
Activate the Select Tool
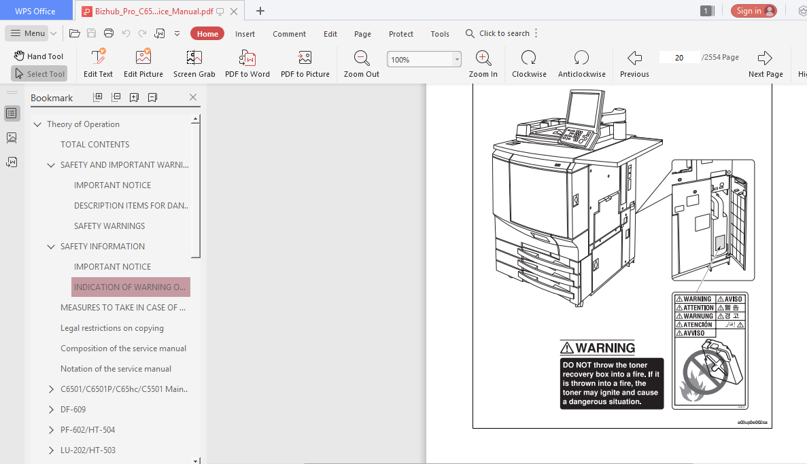point(39,73)
